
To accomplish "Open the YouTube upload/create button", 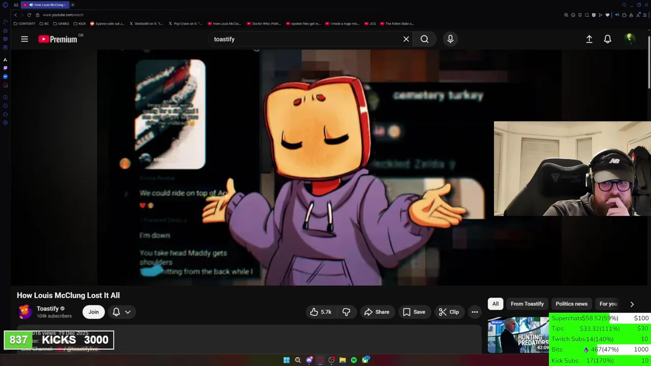I will click(x=589, y=39).
